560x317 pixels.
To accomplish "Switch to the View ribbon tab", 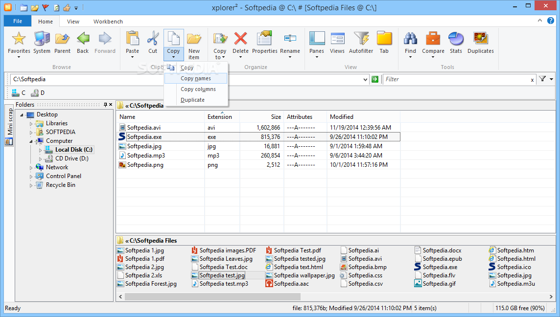I will 73,22.
